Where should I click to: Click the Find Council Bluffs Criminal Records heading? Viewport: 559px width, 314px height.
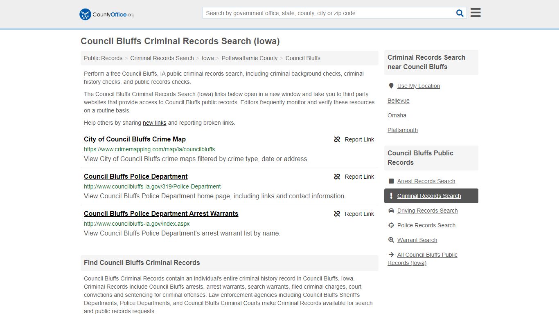click(x=142, y=263)
